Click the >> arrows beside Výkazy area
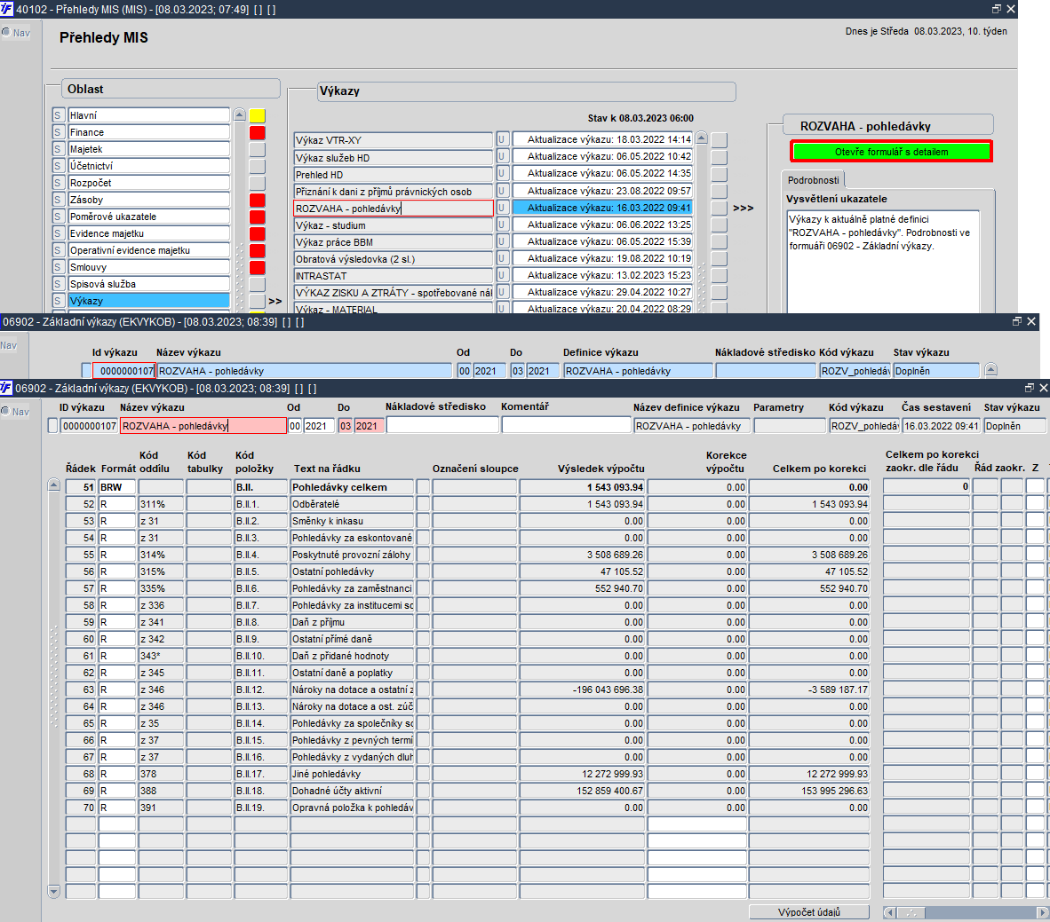This screenshot has height=922, width=1050. (x=274, y=301)
